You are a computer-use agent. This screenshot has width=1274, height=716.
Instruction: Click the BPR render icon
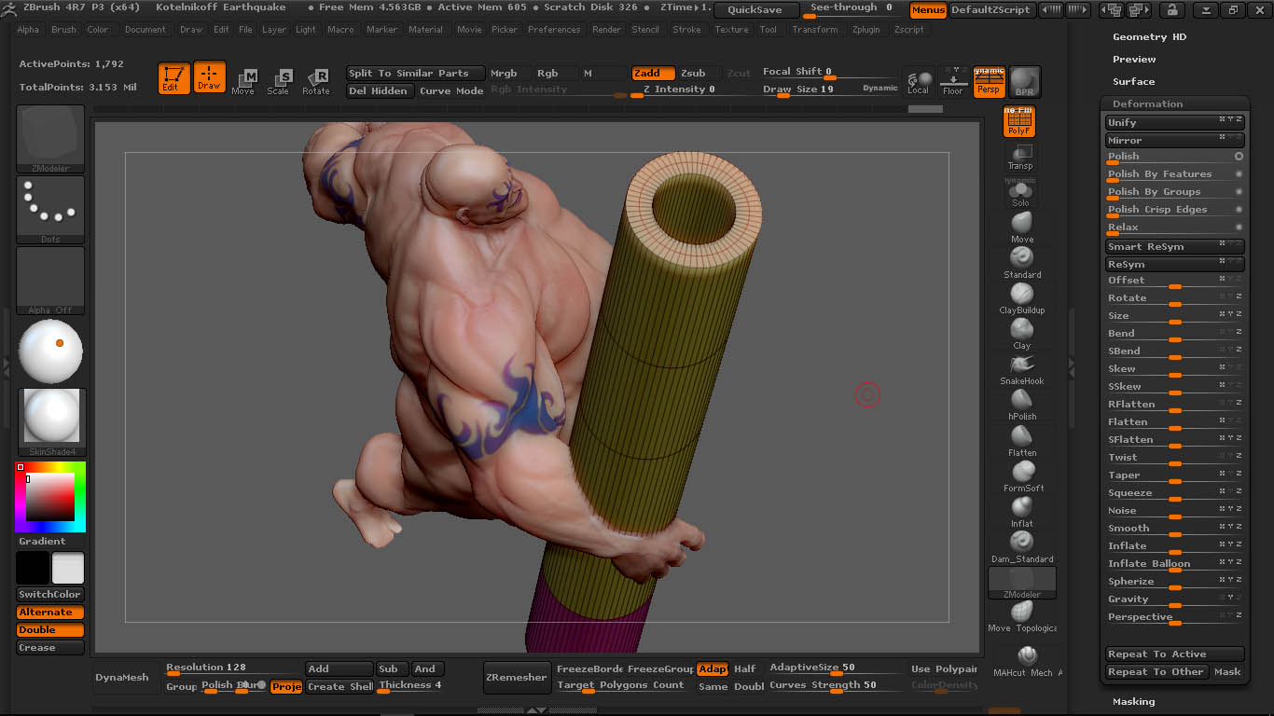coord(1023,81)
